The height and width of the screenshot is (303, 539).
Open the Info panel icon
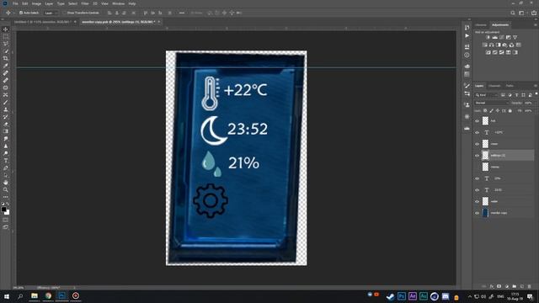click(467, 55)
